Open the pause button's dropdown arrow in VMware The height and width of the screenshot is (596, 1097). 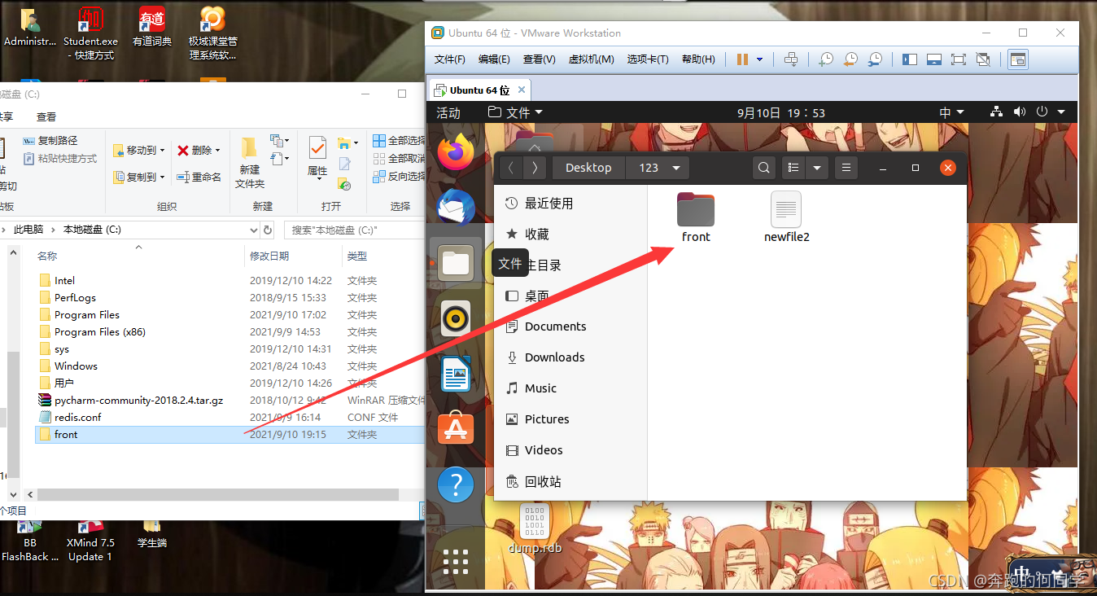click(760, 59)
